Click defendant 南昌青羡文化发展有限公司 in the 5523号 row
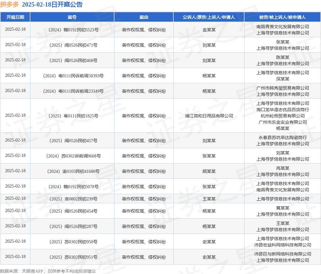Viewport: 321px width, 274px height. click(x=282, y=27)
